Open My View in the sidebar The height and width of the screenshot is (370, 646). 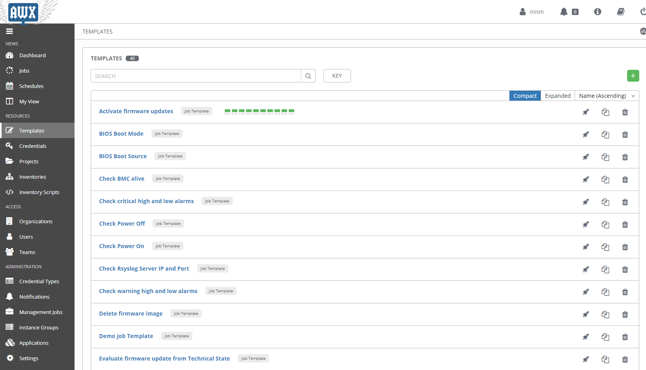pos(37,101)
